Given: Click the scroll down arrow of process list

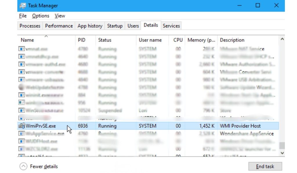Looking at the screenshot, I should point(282,153).
